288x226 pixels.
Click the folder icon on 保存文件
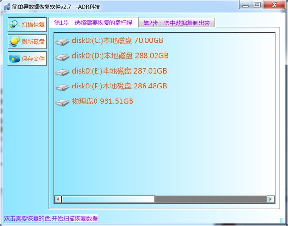click(15, 58)
